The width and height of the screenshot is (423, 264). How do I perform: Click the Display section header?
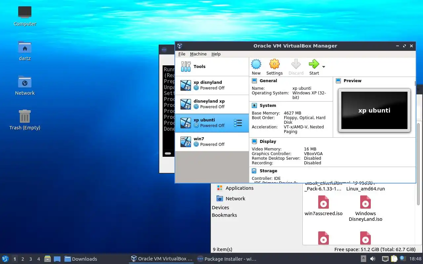tap(268, 142)
